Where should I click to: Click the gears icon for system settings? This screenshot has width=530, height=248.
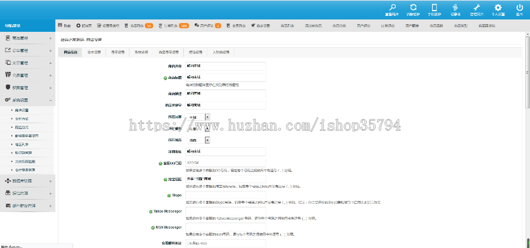pos(8,100)
